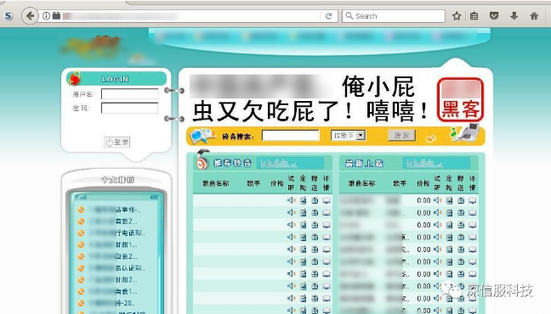This screenshot has height=314, width=551.
Task: Reload the page with the refresh icon
Action: click(x=328, y=16)
